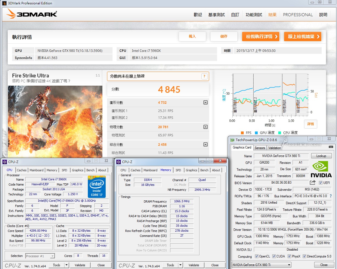The width and height of the screenshot is (337, 269).
Task: Collapse the combined score section (綜合分數)
Action: 205,145
